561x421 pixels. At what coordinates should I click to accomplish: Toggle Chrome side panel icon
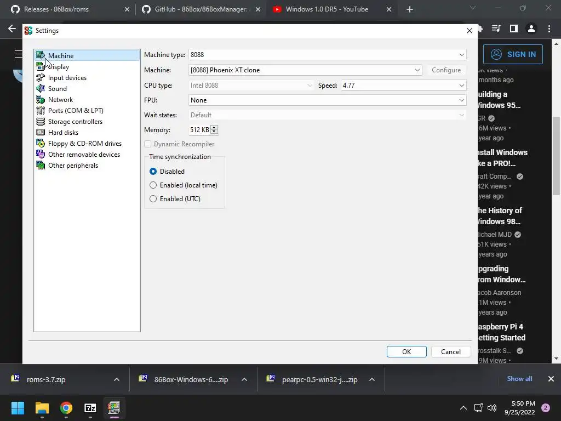(514, 29)
